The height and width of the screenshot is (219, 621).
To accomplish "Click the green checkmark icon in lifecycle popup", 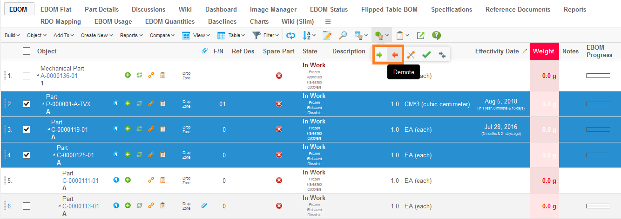I will [x=426, y=55].
